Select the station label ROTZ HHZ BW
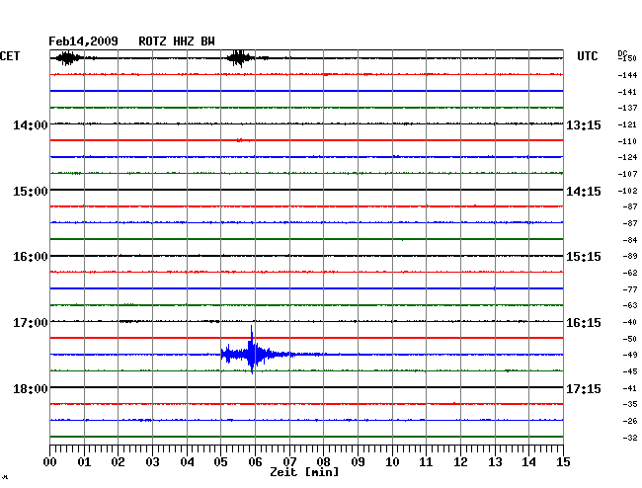642x488 pixels. coord(177,41)
